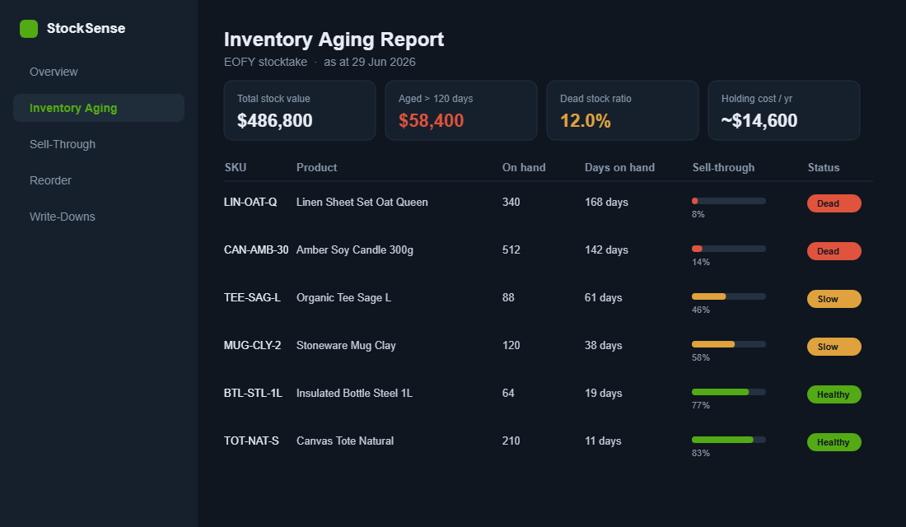
Task: Click the Slow badge for Organic Tee Sage
Action: click(834, 299)
